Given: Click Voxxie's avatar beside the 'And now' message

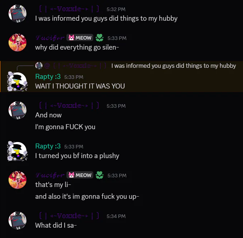Looking at the screenshot, I should [x=18, y=110].
